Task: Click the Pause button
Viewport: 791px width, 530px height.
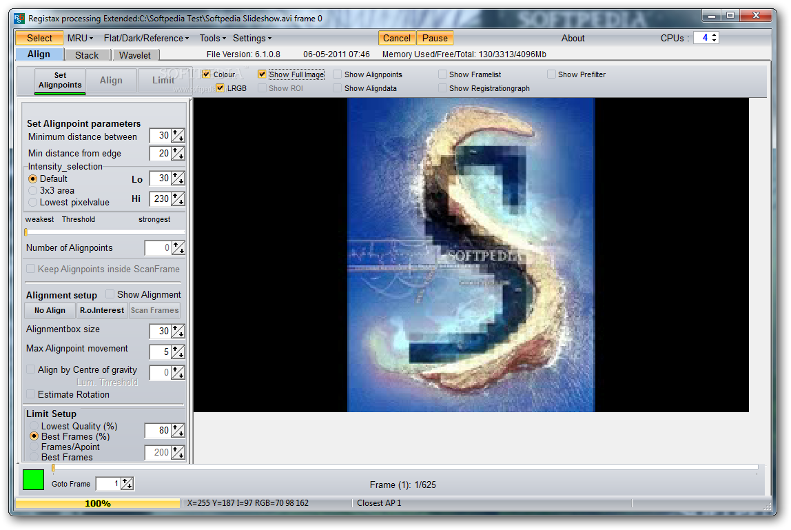Action: point(435,39)
